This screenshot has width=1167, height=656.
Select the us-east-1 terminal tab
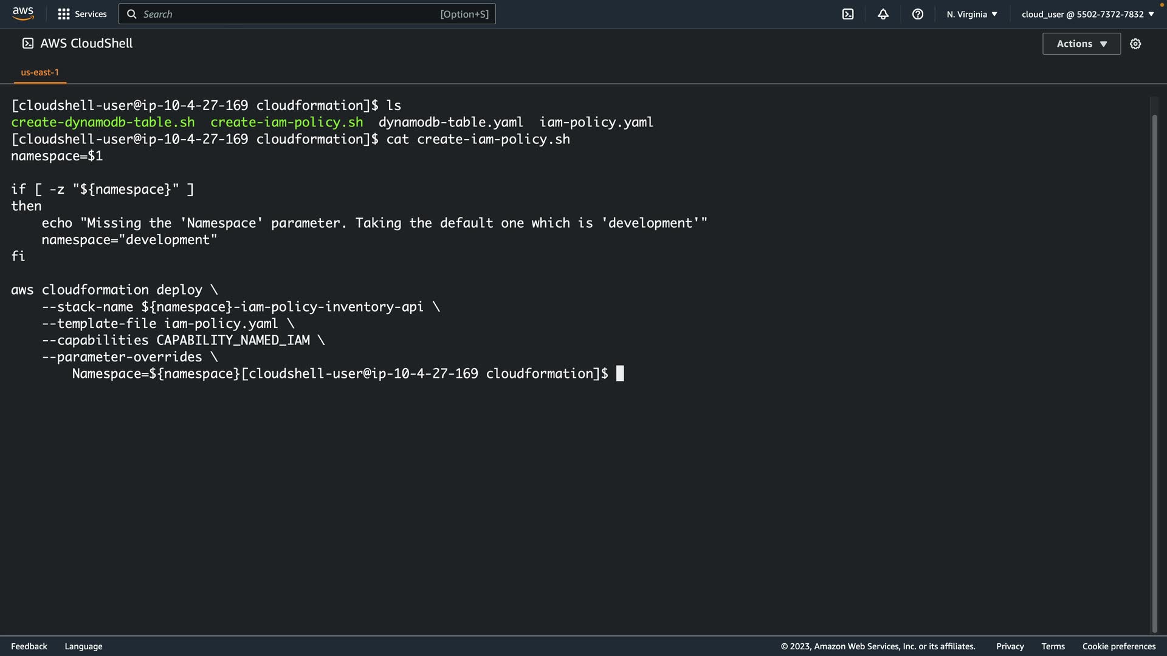pyautogui.click(x=40, y=72)
